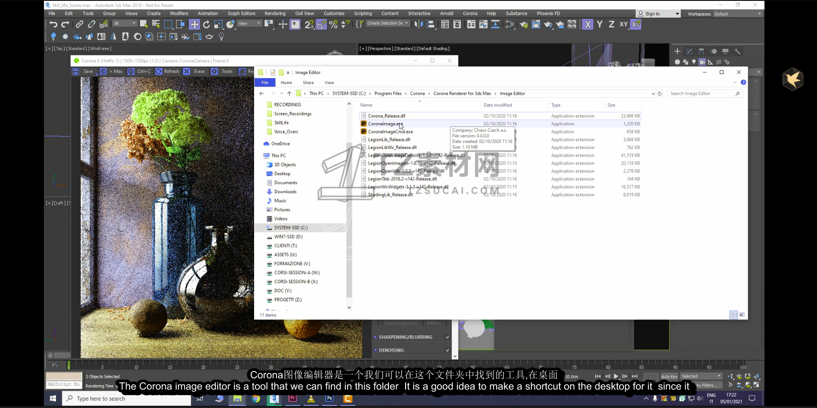Open the address bar history dropdown
Screen dimensions: 817x408
point(653,93)
